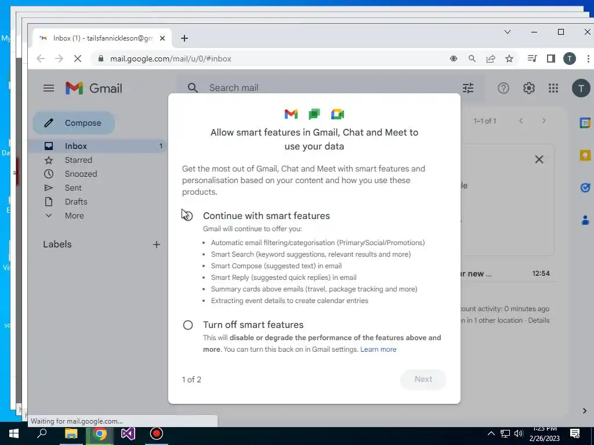
Task: Open Windows taskbar search
Action: (x=42, y=433)
